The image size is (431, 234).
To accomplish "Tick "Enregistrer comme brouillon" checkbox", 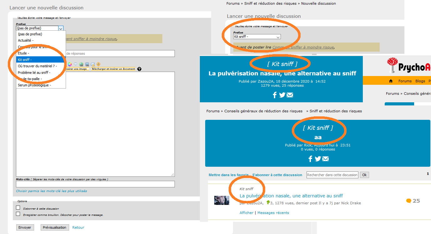I will pyautogui.click(x=18, y=214).
